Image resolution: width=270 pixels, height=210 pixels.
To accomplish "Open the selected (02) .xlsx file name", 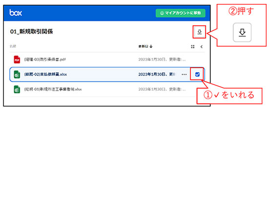I will [x=45, y=75].
